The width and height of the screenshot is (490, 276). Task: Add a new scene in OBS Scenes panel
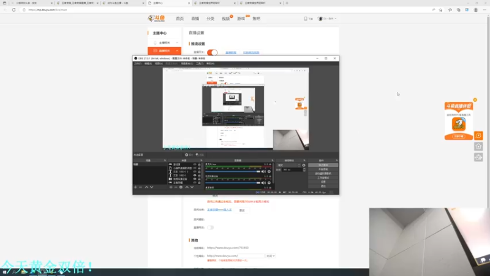point(135,187)
